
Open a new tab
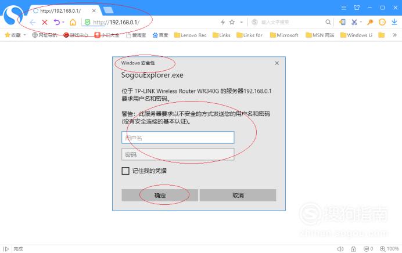[108, 10]
